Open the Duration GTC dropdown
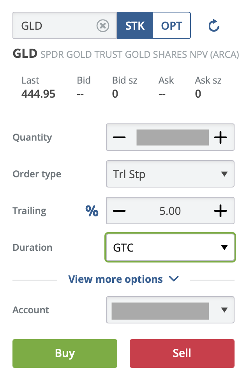Image resolution: width=247 pixels, height=375 pixels. [170, 248]
